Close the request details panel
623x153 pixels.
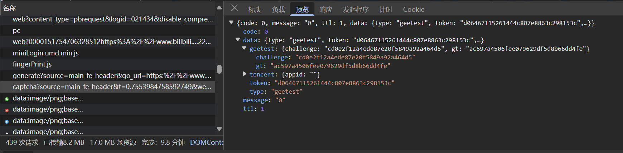pyautogui.click(x=235, y=8)
